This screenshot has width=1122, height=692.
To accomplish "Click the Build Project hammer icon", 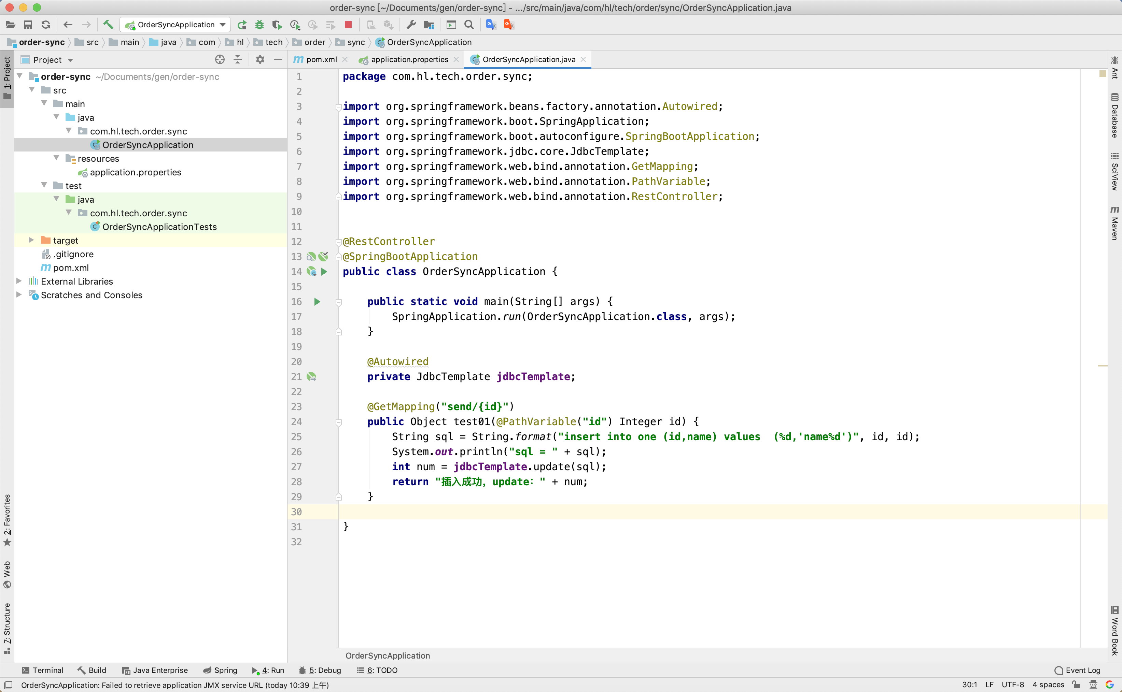I will point(108,25).
